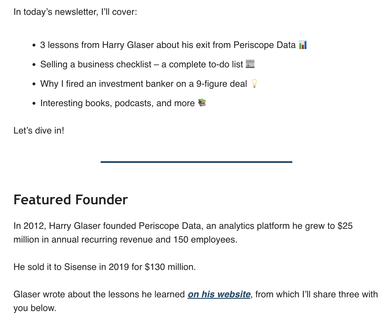This screenshot has height=323, width=385.
Task: Click the 'Interesting books, podcasts' bullet text
Action: pyautogui.click(x=117, y=103)
